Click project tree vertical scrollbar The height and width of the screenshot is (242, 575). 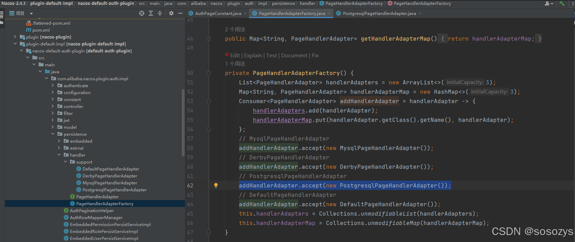coord(183,123)
